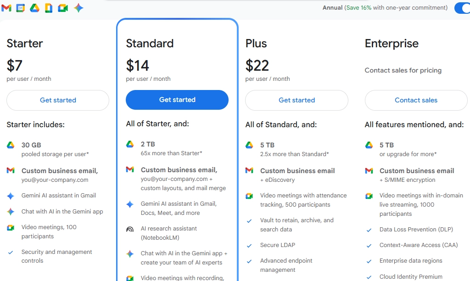470x281 pixels.
Task: Click the Gmail icon beside eDiscovery email in Plus
Action: pos(249,170)
